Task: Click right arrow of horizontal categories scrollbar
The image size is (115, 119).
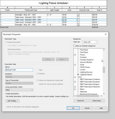Action: click(101, 96)
